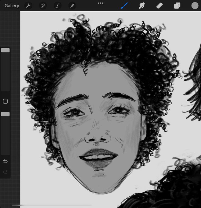This screenshot has width=201, height=208.
Task: Open the Adjustments magic wand menu
Action: coord(43,6)
